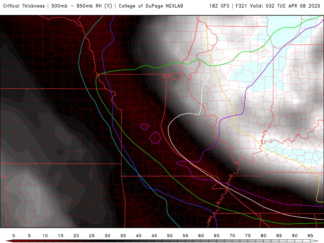The image size is (324, 243).
Task: Click the colorbar value "70"
Action: point(232,236)
